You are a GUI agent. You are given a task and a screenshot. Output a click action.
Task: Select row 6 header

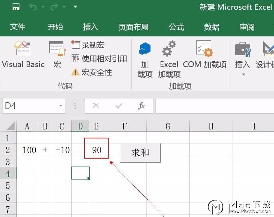click(x=8, y=198)
